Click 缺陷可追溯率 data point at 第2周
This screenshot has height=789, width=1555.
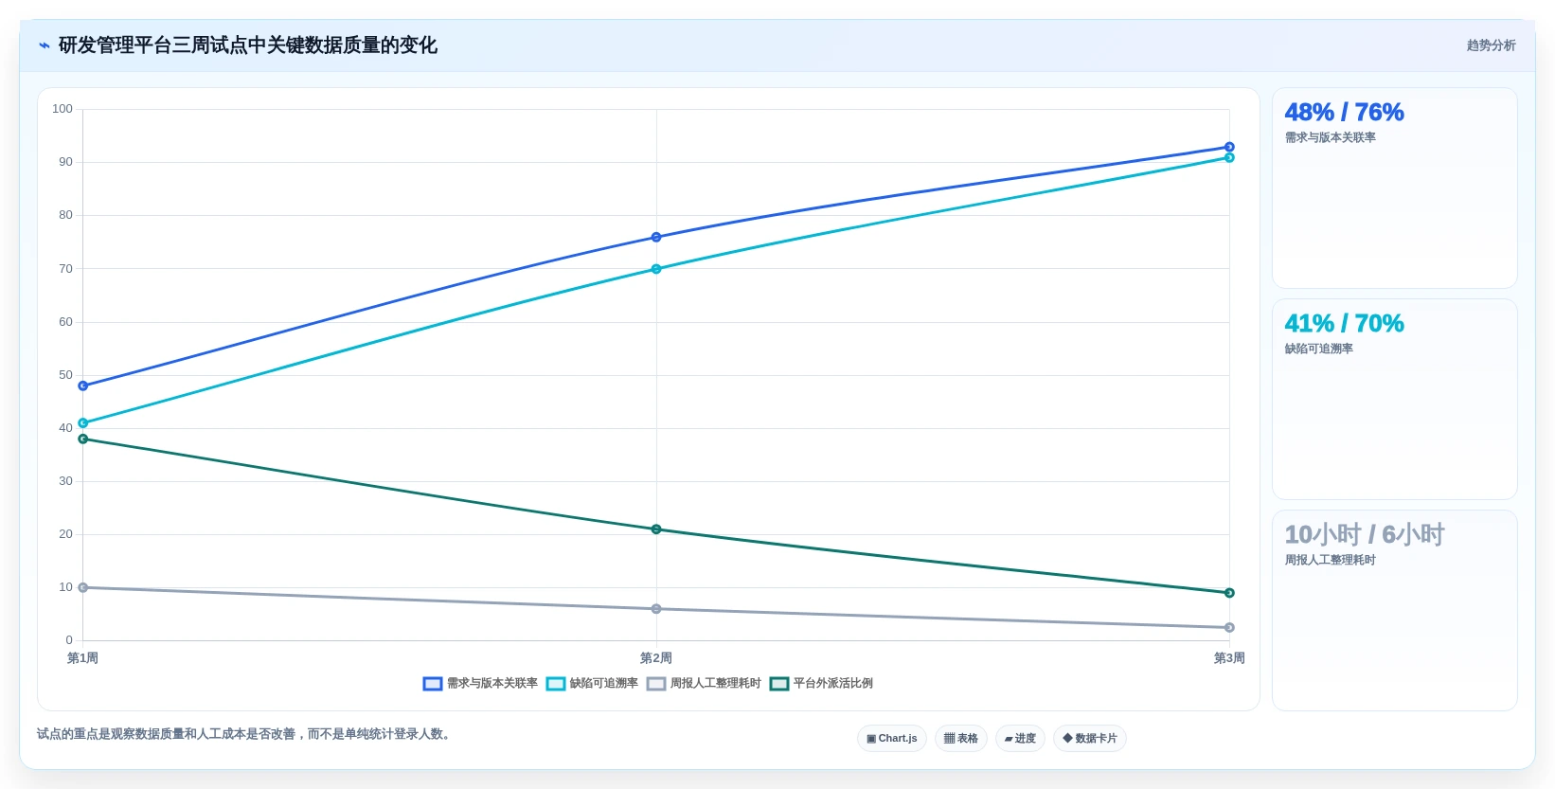pyautogui.click(x=656, y=269)
